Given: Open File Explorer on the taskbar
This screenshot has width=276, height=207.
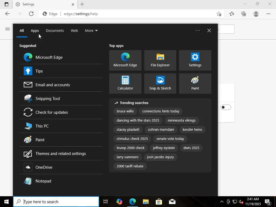Looking at the screenshot, I should click(146, 202).
